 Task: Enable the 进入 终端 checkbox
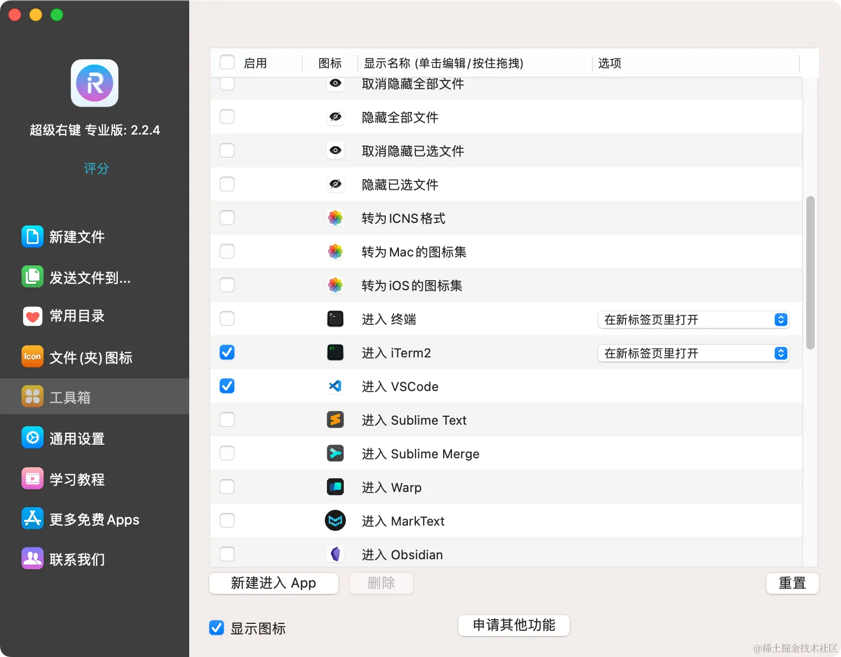pos(227,319)
